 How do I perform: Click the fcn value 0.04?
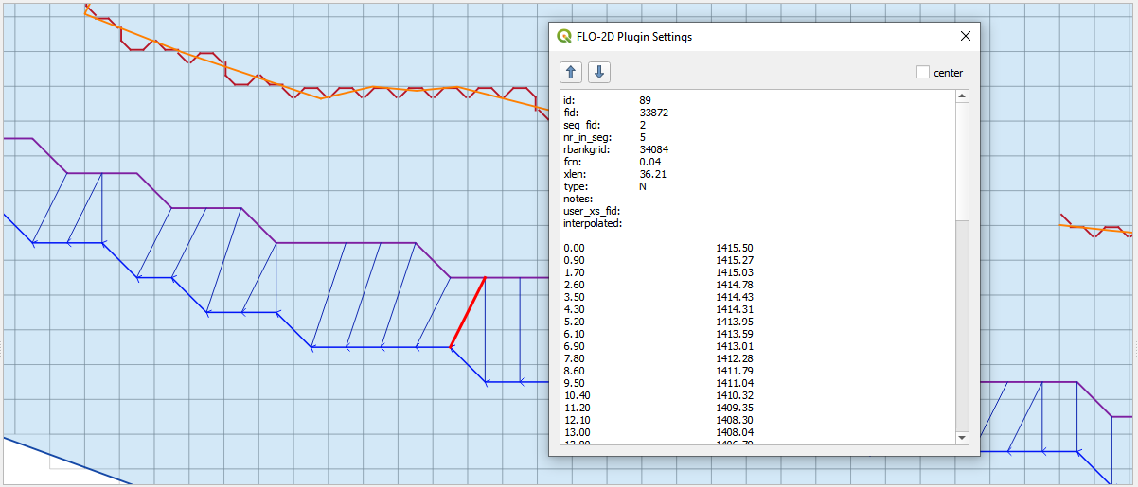[649, 162]
